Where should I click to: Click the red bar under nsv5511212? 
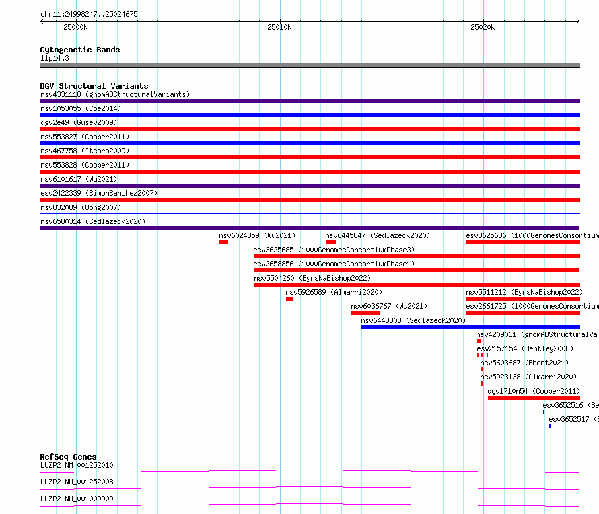[x=524, y=299]
